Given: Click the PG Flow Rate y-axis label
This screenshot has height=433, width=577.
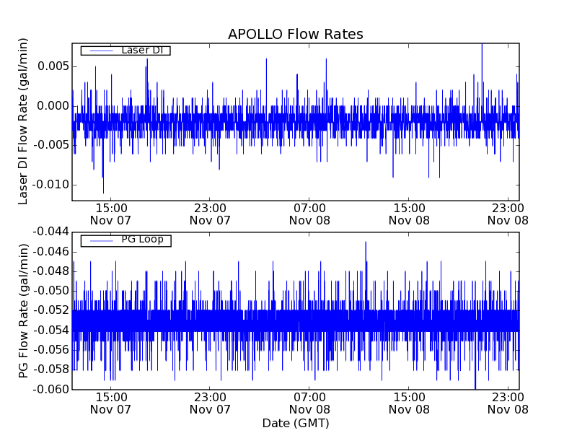Looking at the screenshot, I should point(23,310).
